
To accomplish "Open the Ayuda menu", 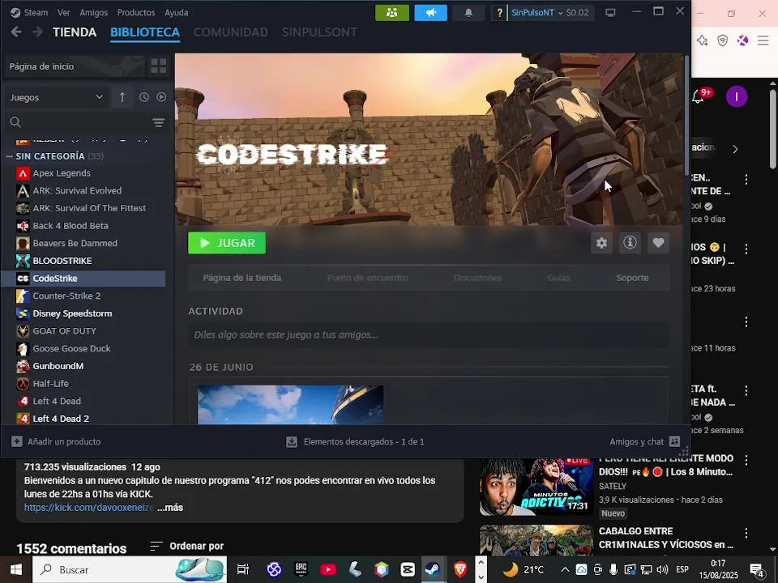I will click(x=176, y=13).
